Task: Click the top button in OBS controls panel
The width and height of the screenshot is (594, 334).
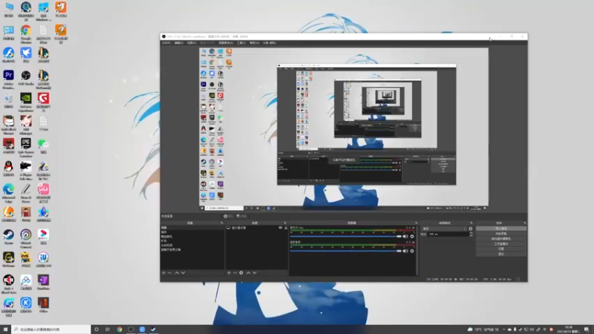Action: (x=500, y=229)
